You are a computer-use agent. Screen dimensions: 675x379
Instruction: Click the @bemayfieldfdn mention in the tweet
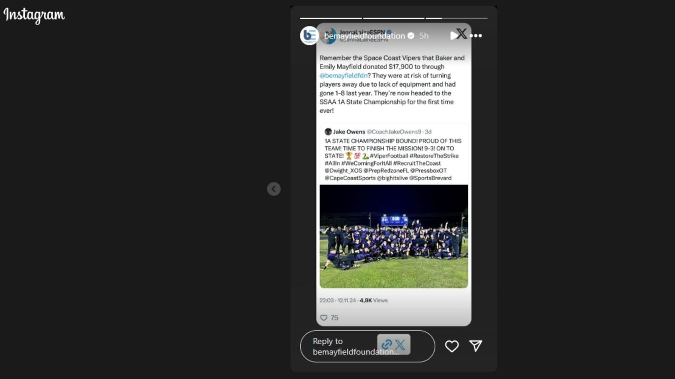tap(343, 75)
